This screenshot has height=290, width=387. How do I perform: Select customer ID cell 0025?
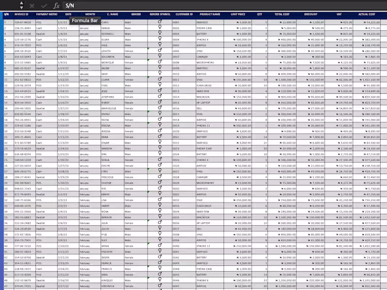point(184,160)
